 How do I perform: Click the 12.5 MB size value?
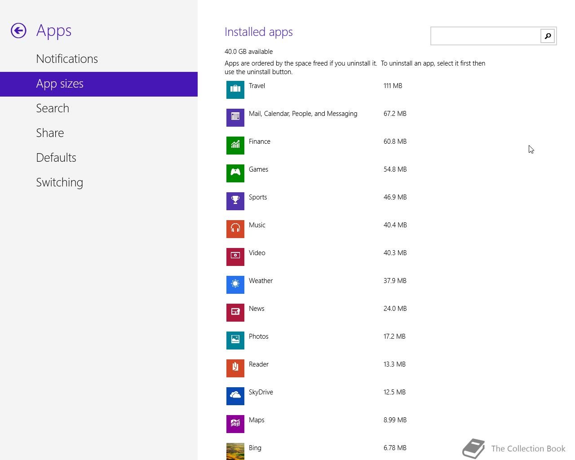point(395,392)
